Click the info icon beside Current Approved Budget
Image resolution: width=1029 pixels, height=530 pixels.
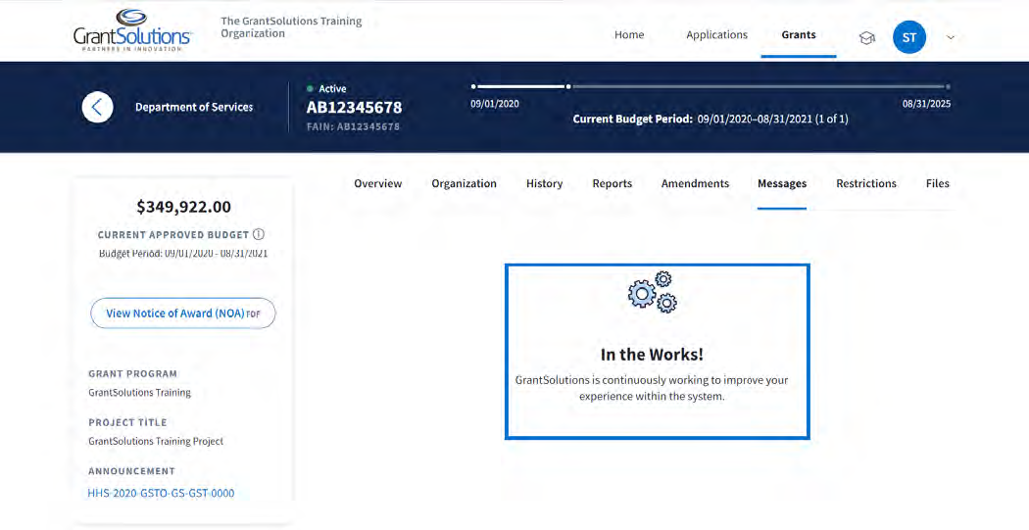(x=259, y=235)
